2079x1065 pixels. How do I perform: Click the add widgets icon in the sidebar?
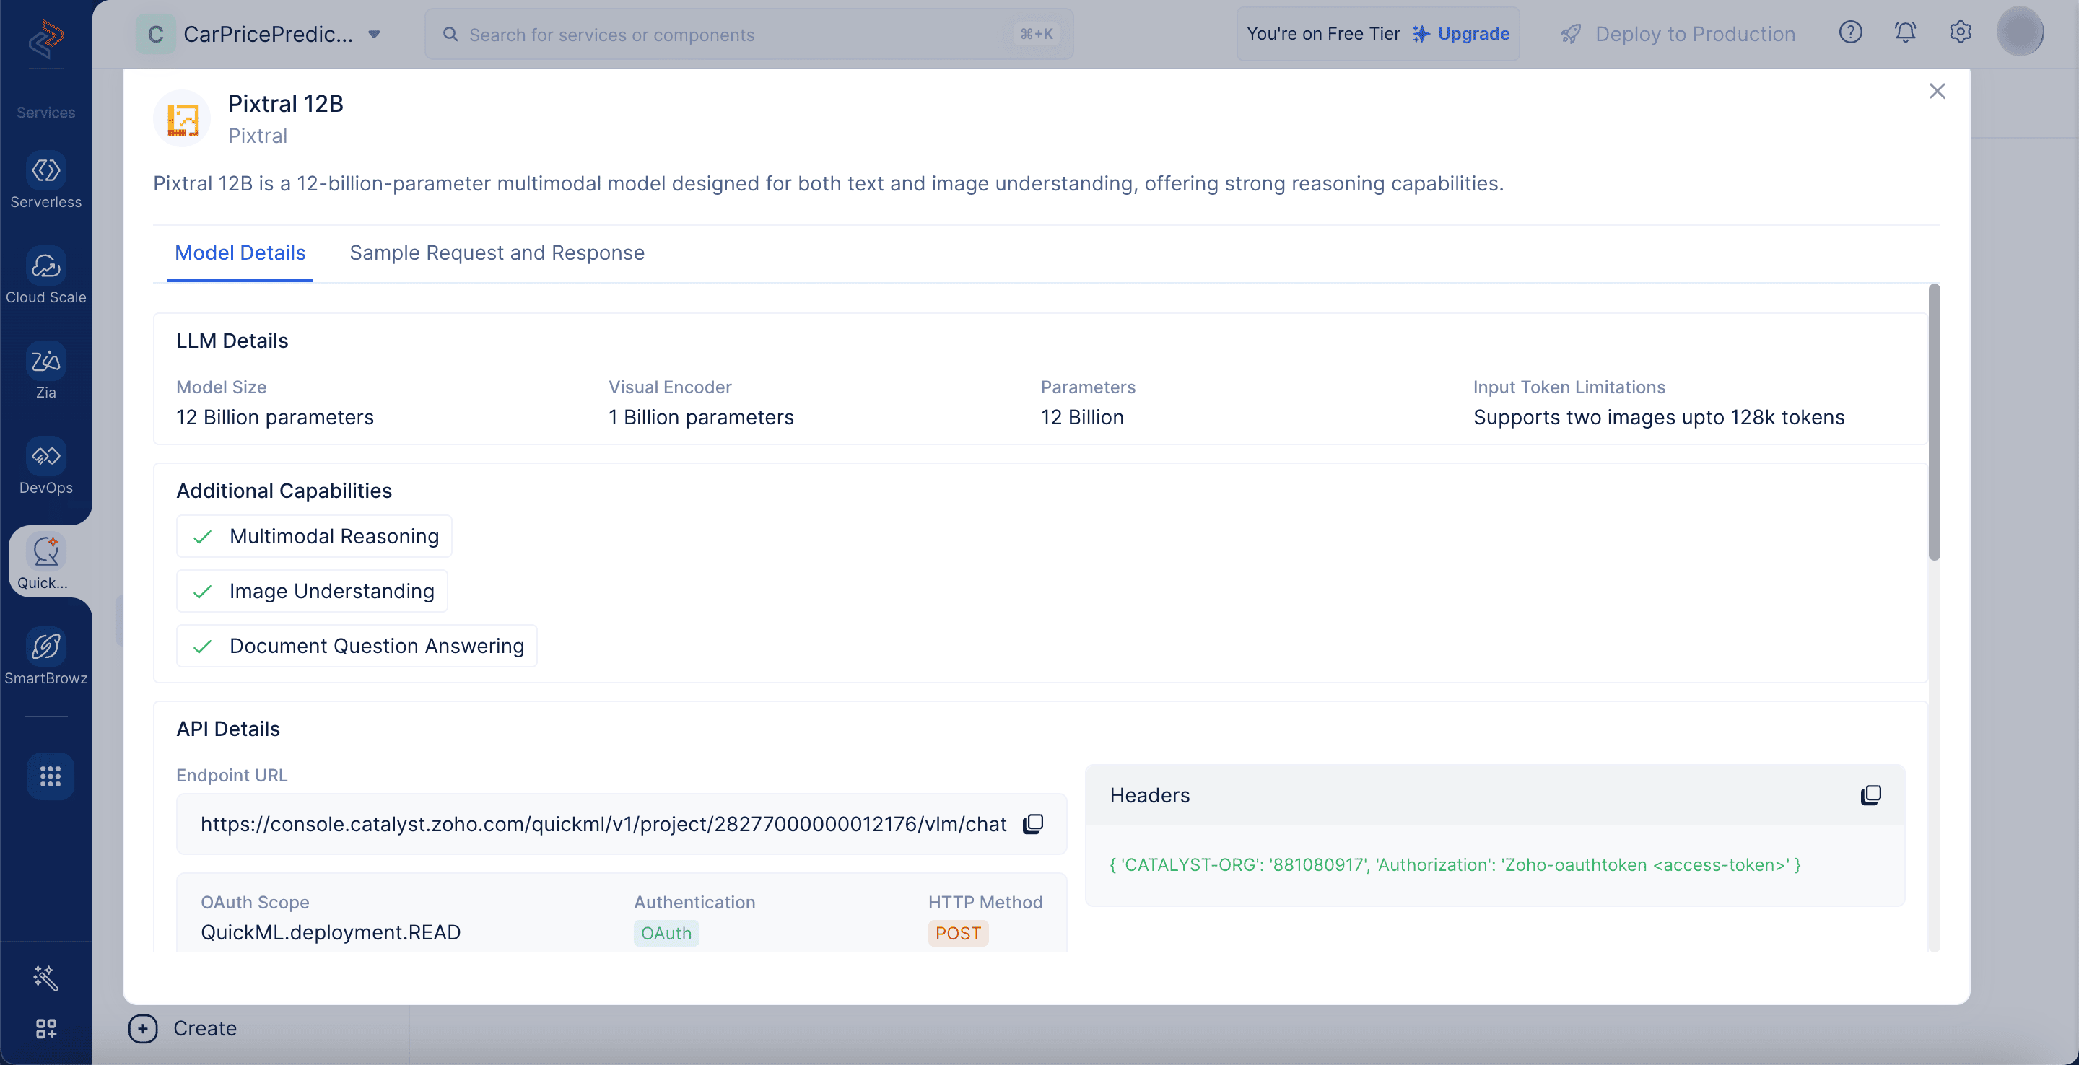tap(46, 1028)
